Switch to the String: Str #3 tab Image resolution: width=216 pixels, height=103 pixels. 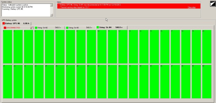tap(80, 28)
